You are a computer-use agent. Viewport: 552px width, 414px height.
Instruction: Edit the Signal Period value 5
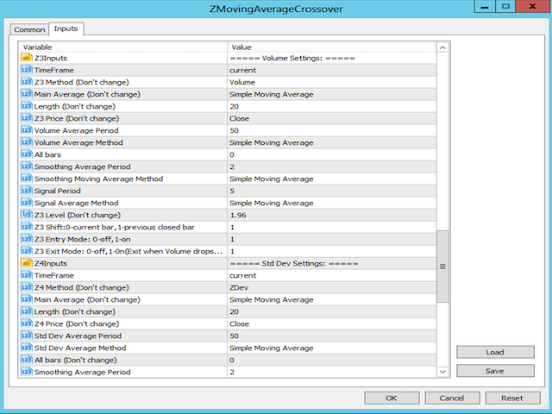pos(332,191)
